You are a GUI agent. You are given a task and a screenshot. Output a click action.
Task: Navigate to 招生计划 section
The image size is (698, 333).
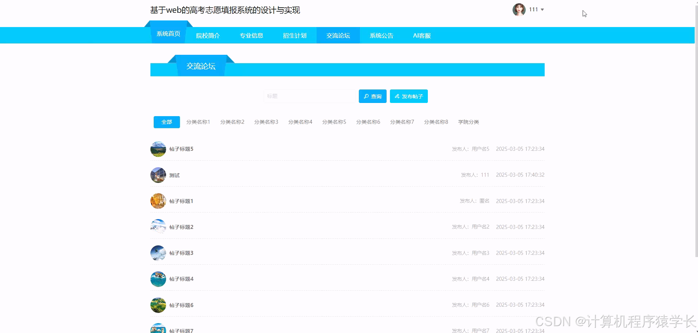(294, 35)
